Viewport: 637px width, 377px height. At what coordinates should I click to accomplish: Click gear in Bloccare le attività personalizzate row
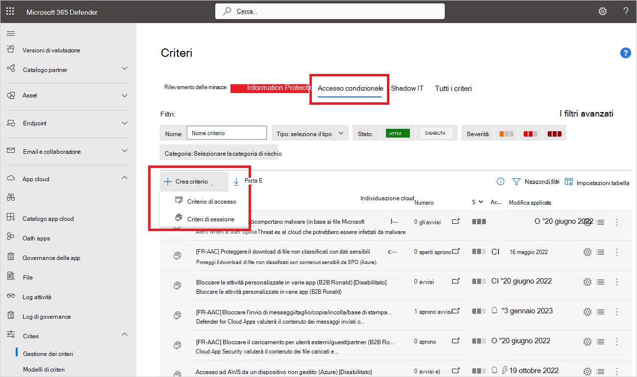click(587, 282)
